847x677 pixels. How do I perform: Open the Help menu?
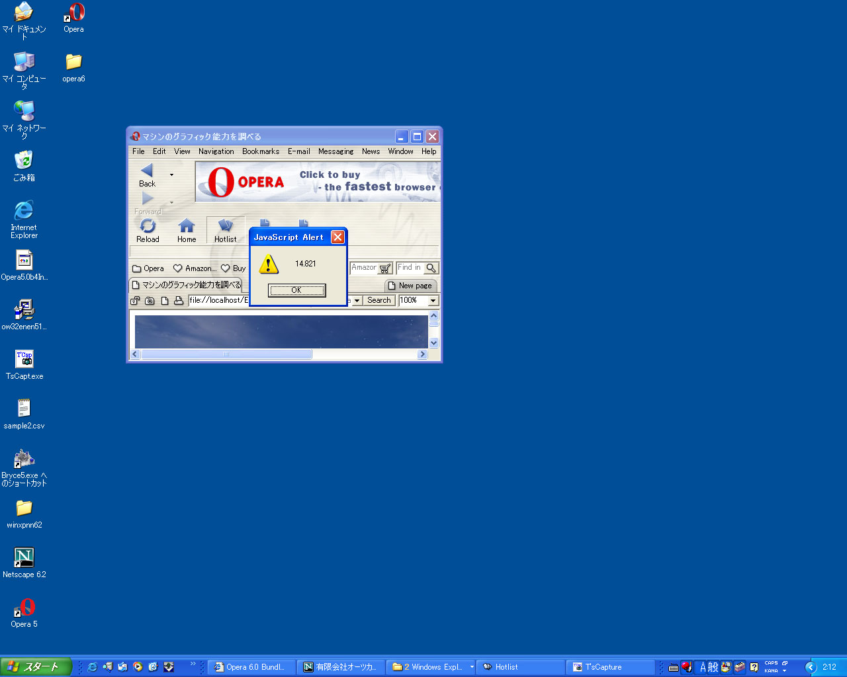click(x=429, y=151)
